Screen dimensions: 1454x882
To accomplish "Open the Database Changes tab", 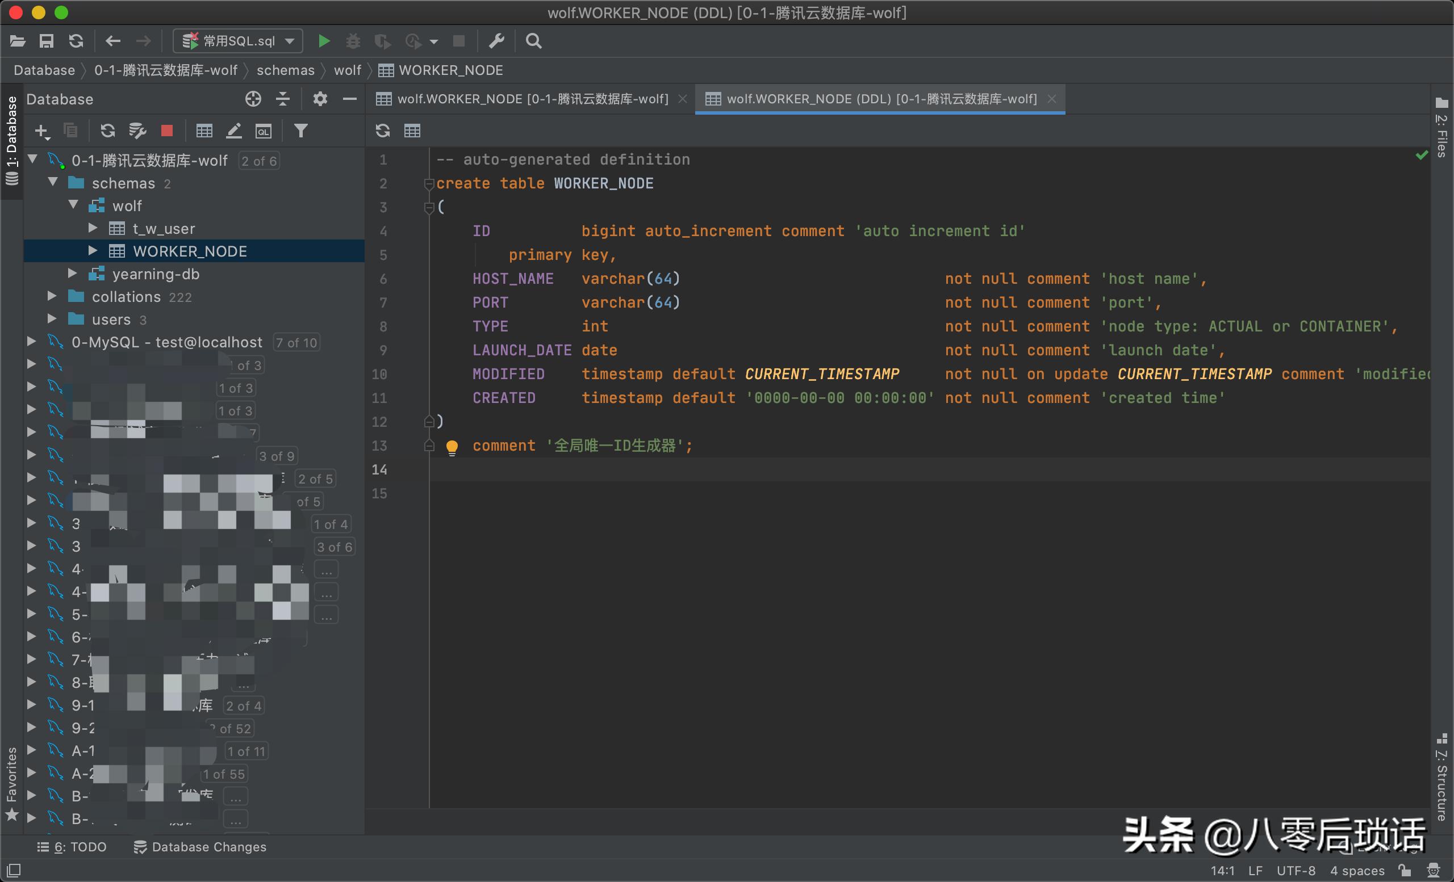I will click(x=200, y=847).
